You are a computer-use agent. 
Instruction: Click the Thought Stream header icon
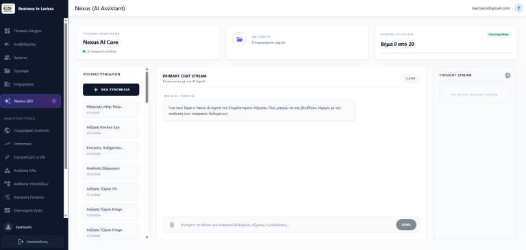pos(508,75)
